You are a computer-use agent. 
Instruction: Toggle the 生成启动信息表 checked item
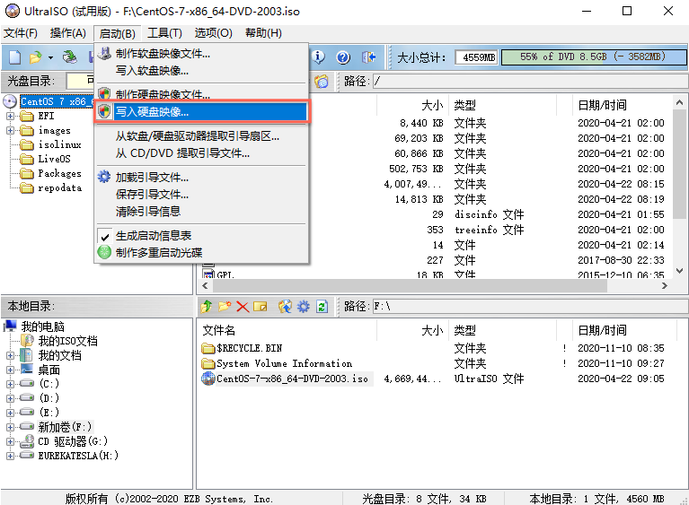tap(202, 236)
